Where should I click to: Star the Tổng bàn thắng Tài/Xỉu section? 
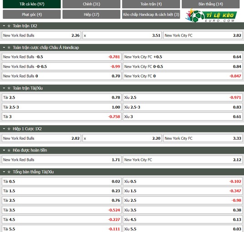(9, 172)
